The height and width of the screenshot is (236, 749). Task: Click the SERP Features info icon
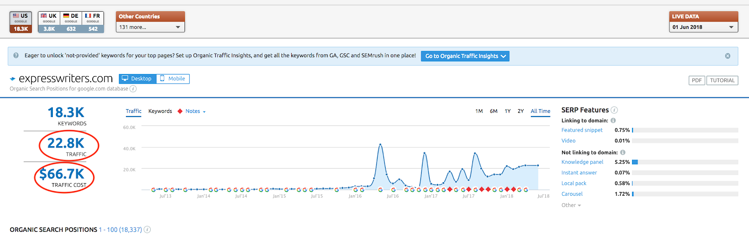click(x=614, y=110)
